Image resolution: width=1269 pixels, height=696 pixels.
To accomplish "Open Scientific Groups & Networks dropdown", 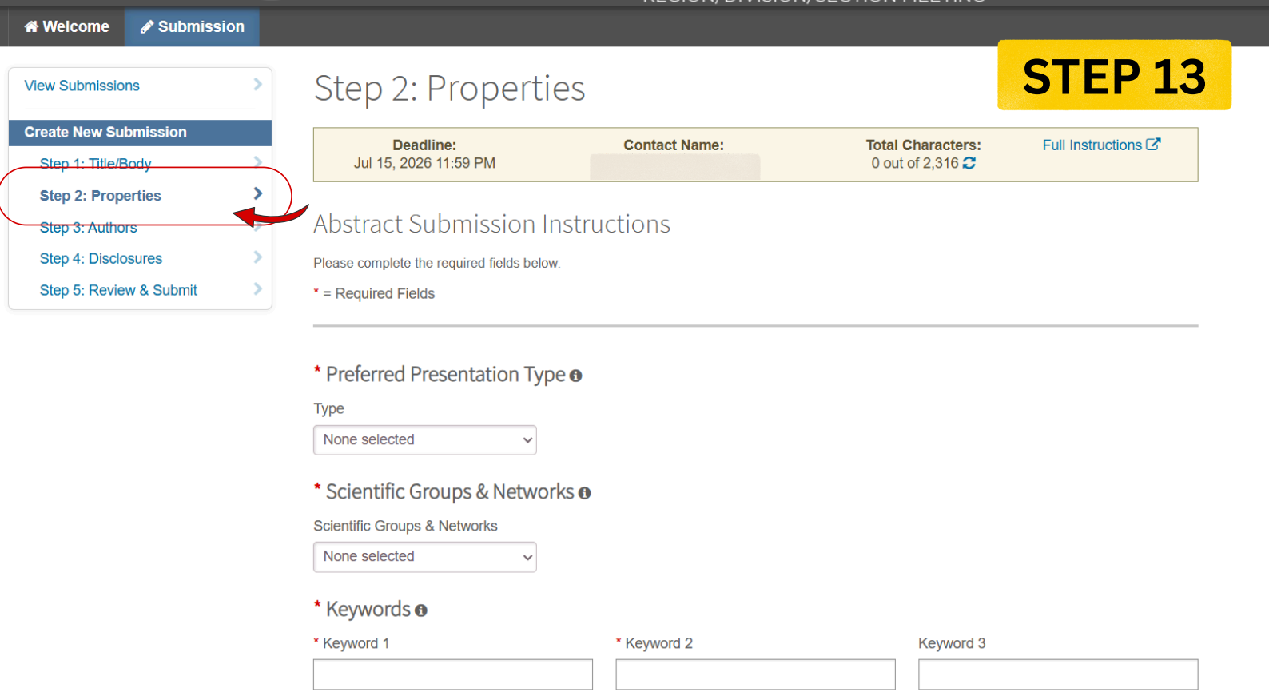I will [x=424, y=557].
